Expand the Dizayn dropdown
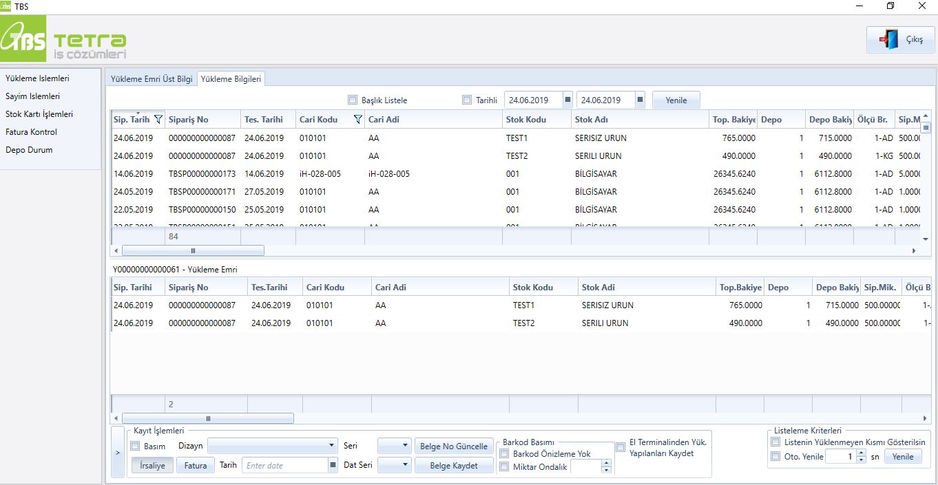 coord(332,446)
